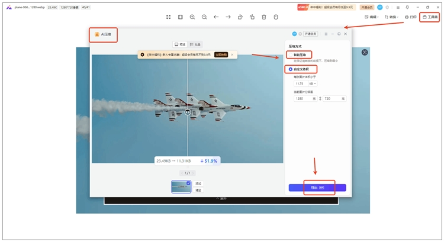Select the 自定义体积 radio option
Screen dimensions: 444x242
point(291,69)
